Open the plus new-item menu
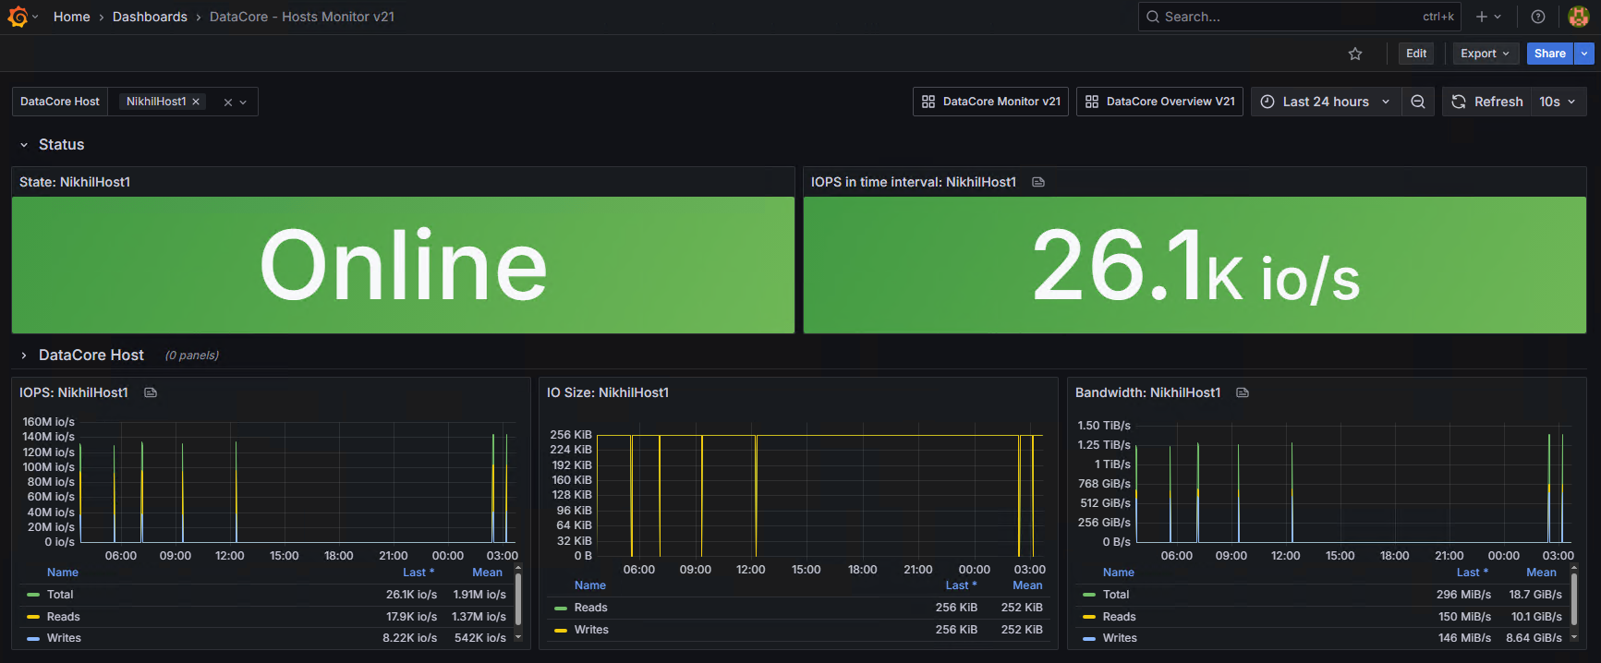 1488,17
